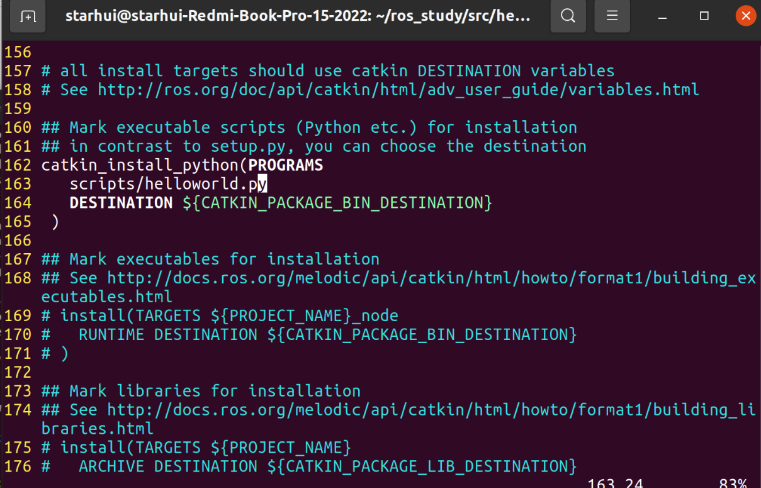Click the PROGRAMS keyword
761x488 pixels.
286,165
